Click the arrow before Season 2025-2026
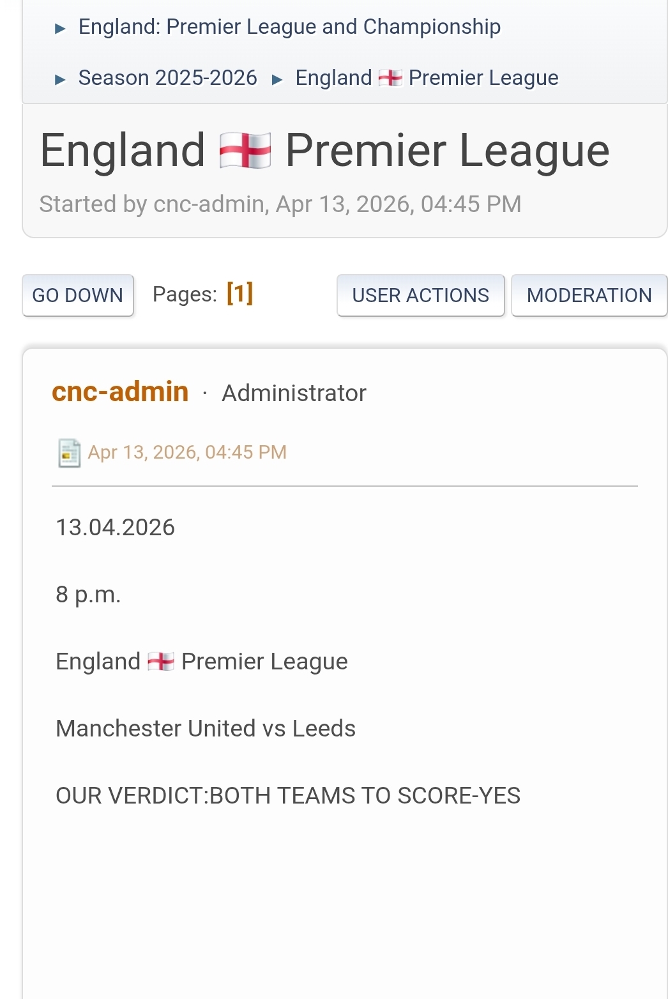668x999 pixels. tap(61, 79)
